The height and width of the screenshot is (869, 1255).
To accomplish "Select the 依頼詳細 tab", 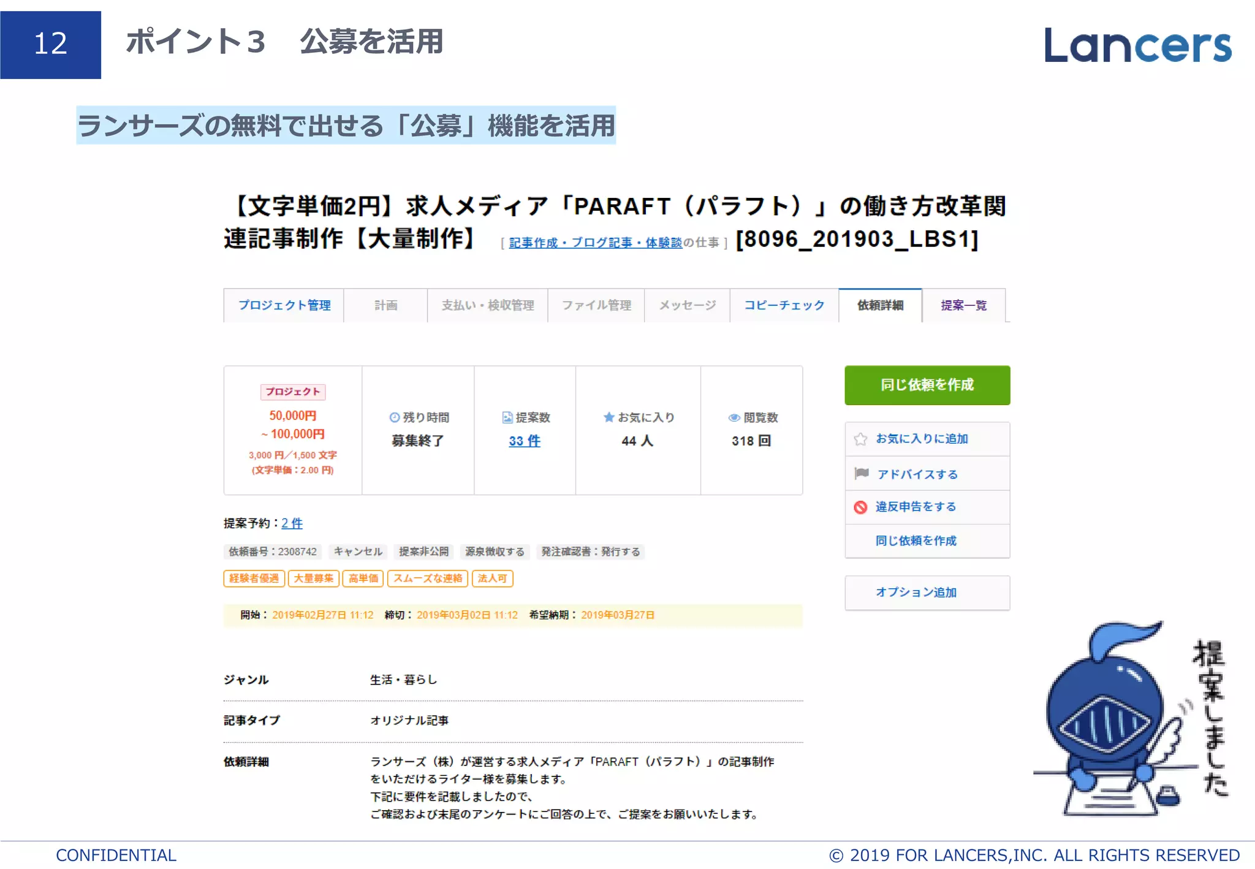I will 880,305.
